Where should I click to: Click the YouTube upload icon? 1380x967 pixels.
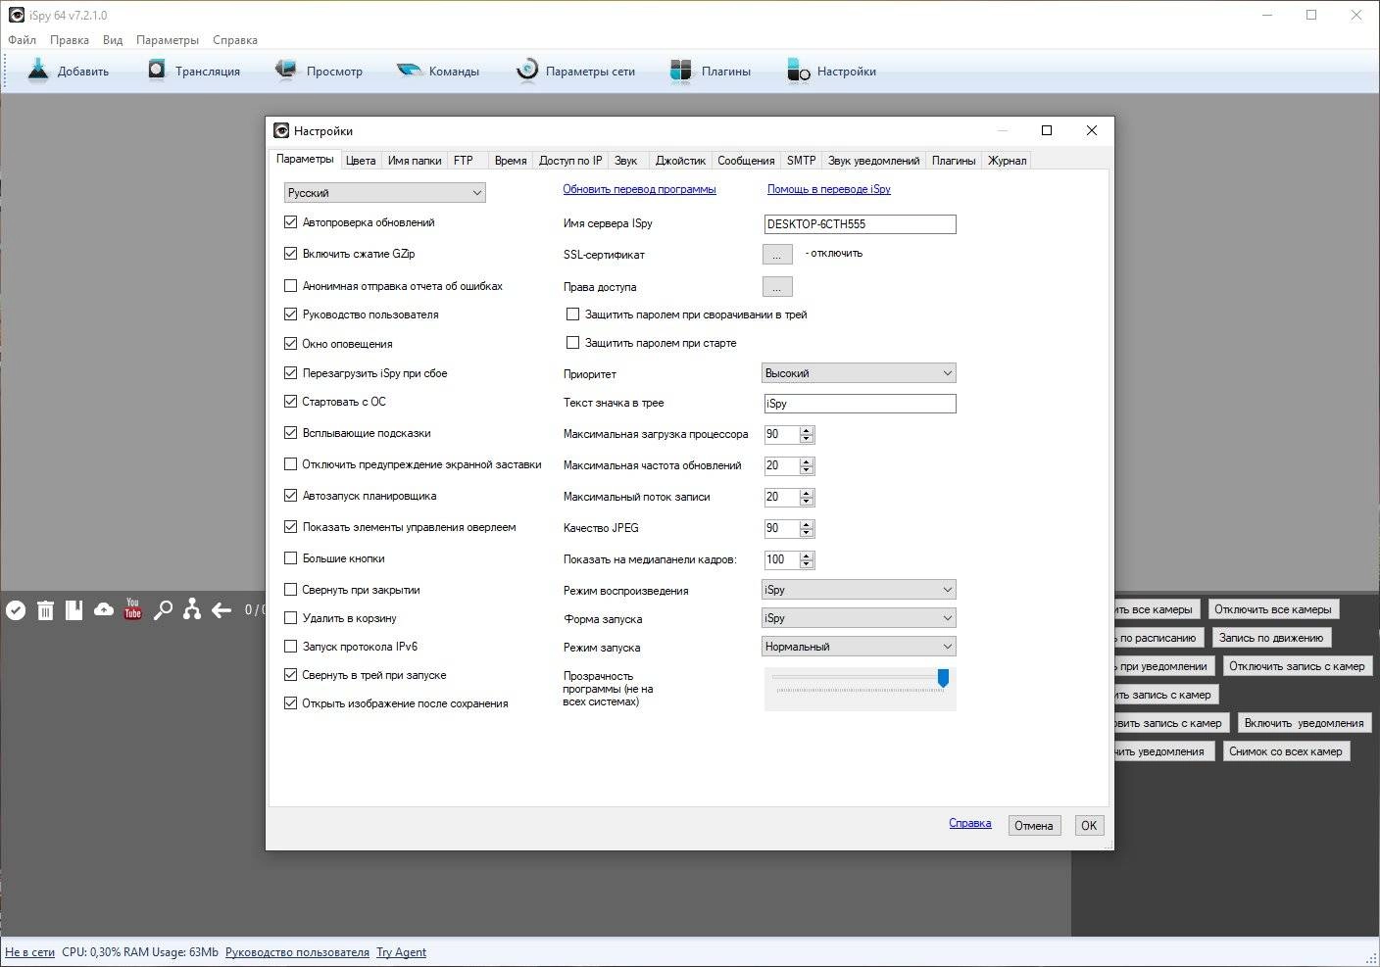tap(133, 608)
